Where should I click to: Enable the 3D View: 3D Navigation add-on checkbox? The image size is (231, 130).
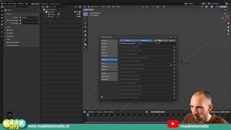click(123, 47)
